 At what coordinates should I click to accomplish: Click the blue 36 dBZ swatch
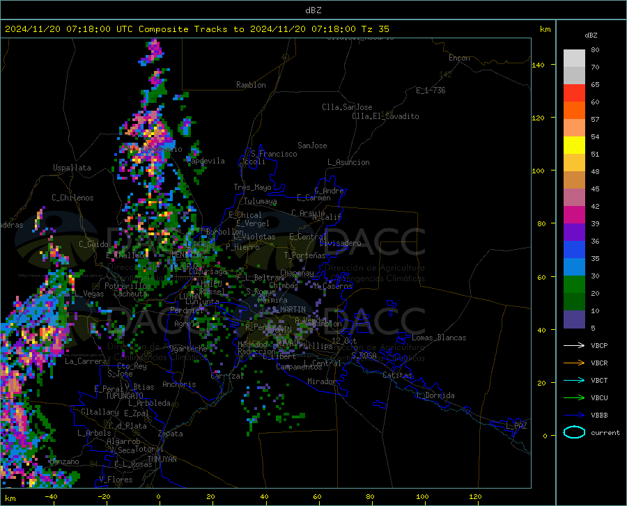pyautogui.click(x=574, y=250)
